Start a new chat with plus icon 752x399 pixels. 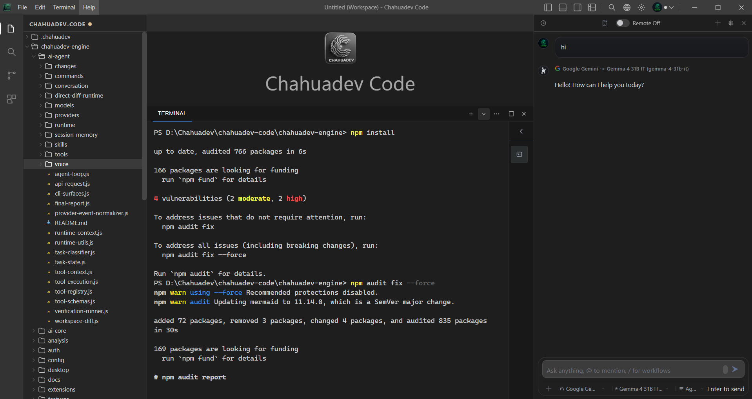[717, 23]
